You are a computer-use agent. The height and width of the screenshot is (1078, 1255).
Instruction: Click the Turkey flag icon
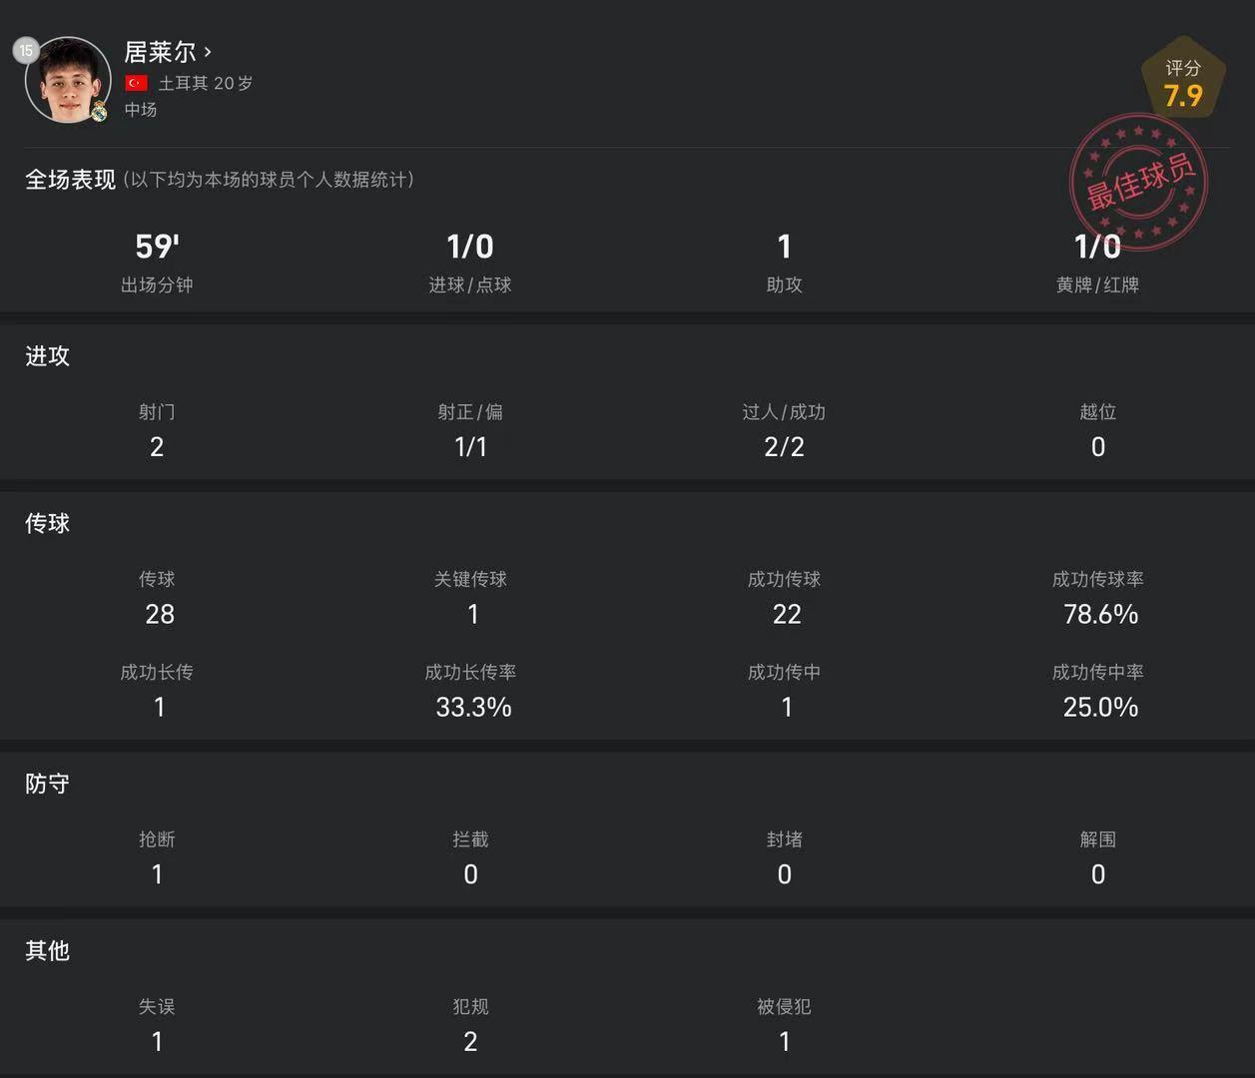[137, 83]
